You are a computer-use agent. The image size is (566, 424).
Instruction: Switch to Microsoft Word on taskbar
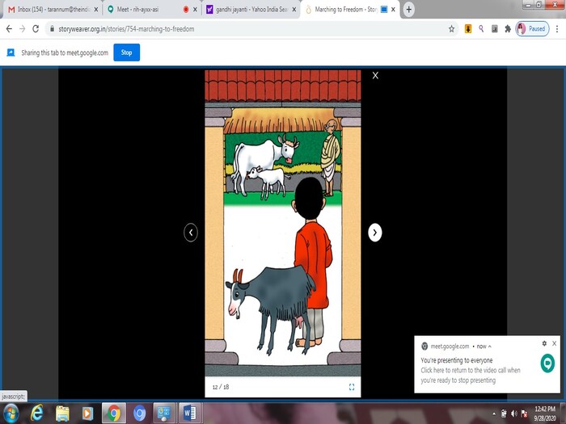[x=190, y=414]
